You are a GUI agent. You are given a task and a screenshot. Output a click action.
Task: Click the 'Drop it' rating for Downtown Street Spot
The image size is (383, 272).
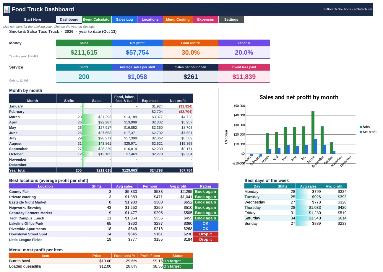click(205, 234)
